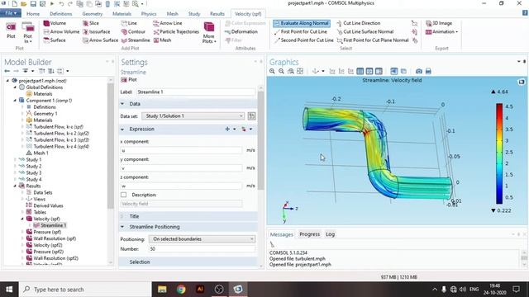This screenshot has width=529, height=297.
Task: Click the Label input field
Action: coord(196,92)
